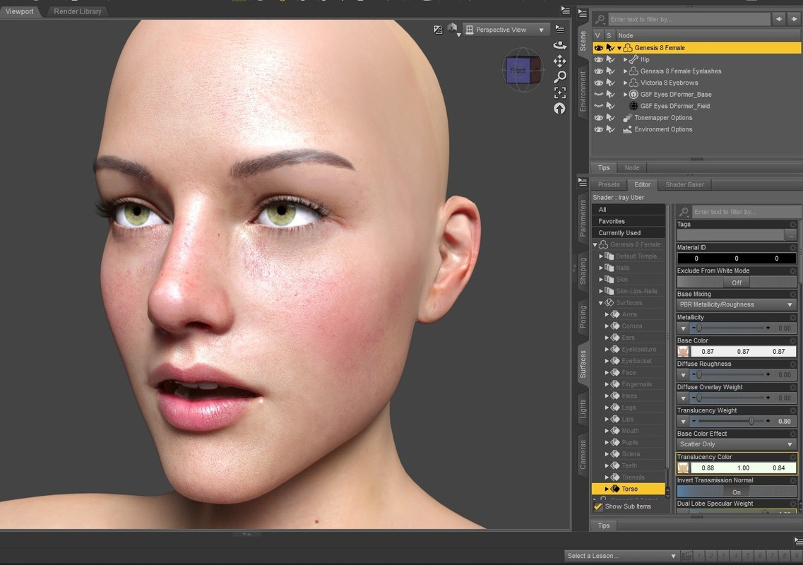Click Scene filter text field

click(689, 19)
